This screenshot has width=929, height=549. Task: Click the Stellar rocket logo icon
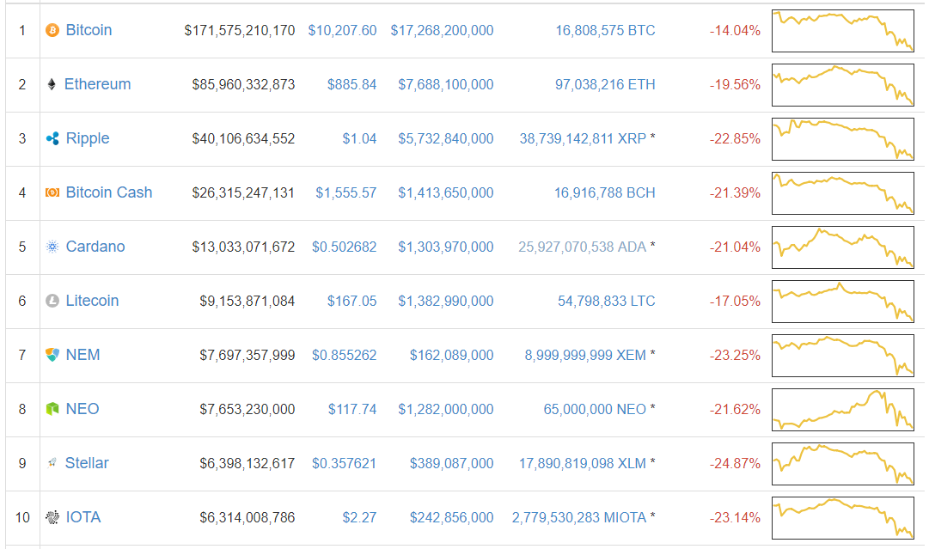pyautogui.click(x=52, y=463)
